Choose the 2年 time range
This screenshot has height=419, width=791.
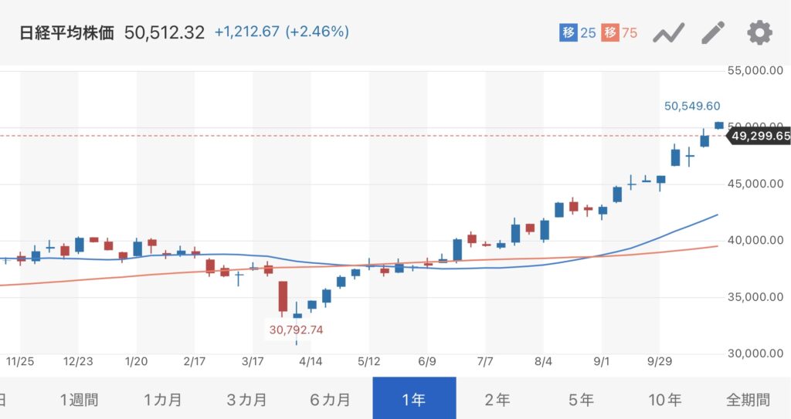(497, 399)
